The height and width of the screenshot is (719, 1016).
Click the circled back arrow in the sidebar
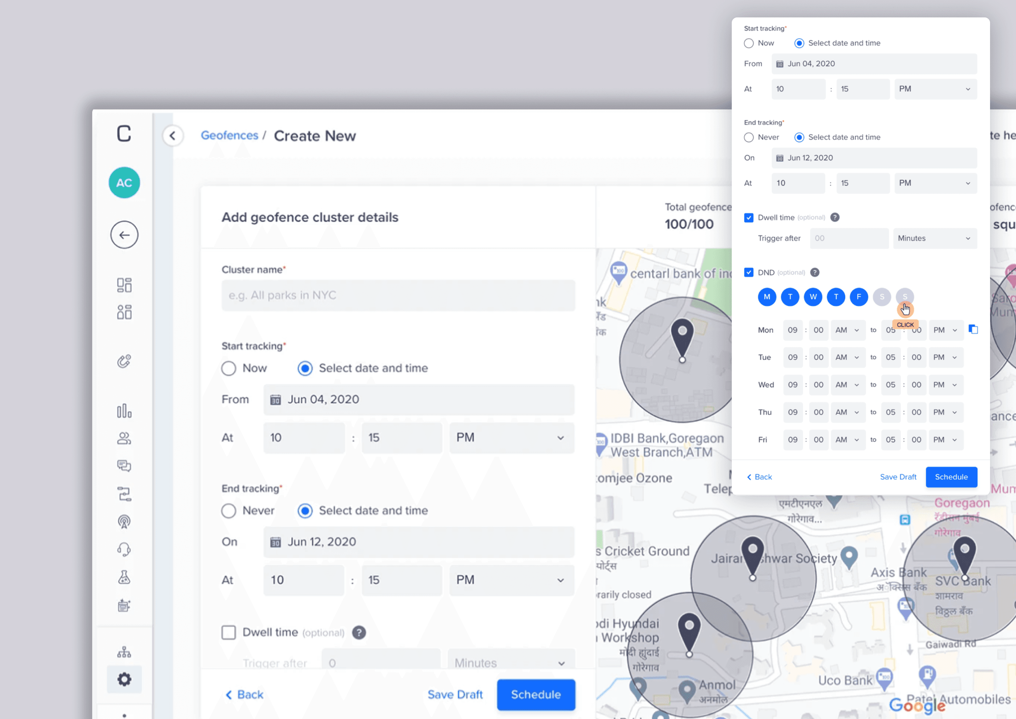(x=124, y=235)
